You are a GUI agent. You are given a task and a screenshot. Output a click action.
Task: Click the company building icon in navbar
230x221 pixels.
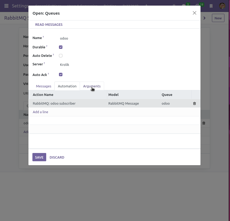(211, 6)
